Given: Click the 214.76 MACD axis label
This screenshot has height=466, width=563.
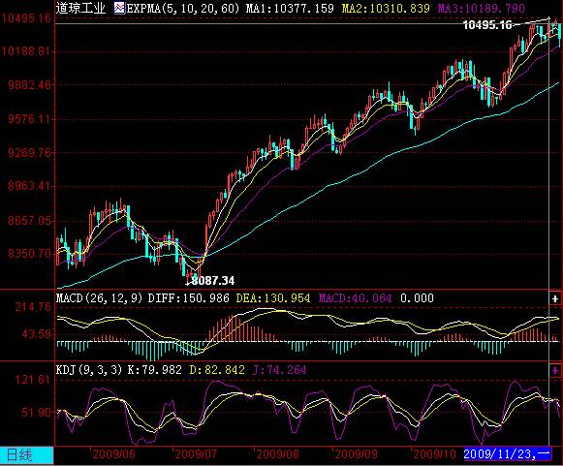Looking at the screenshot, I should click(x=33, y=307).
